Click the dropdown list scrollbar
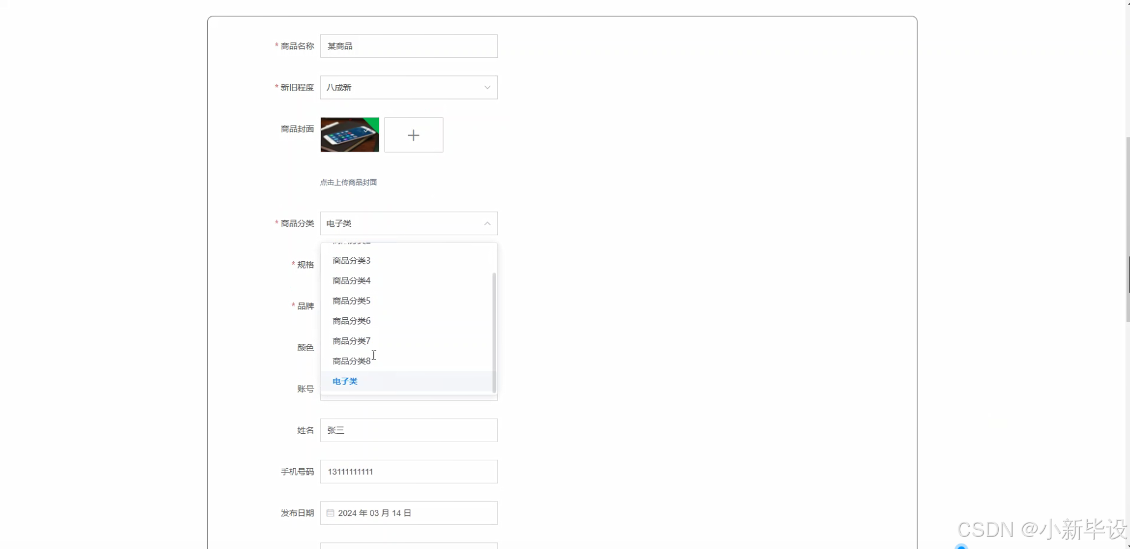The width and height of the screenshot is (1130, 549). pyautogui.click(x=494, y=332)
